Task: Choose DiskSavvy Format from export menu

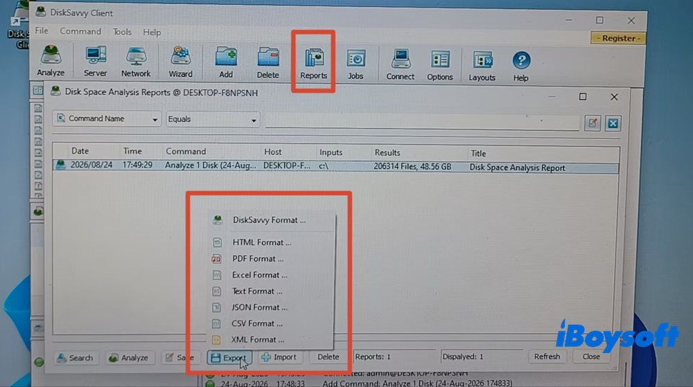Action: pyautogui.click(x=270, y=219)
